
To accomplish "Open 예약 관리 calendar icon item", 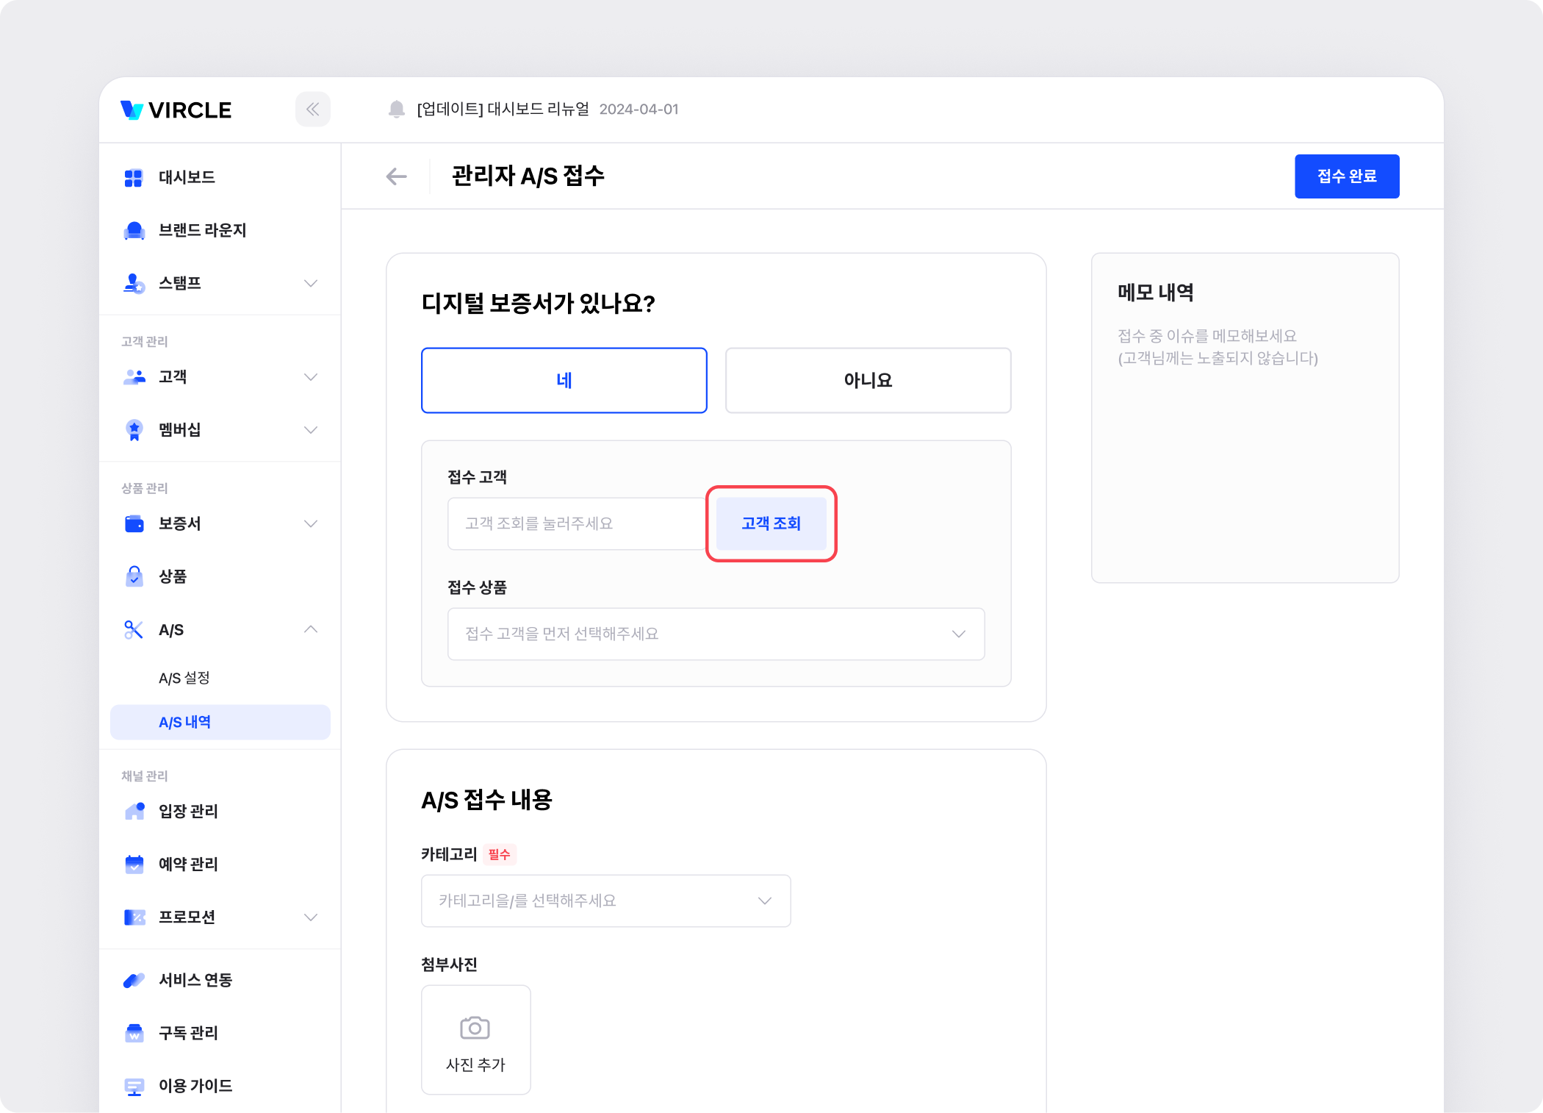I will [134, 864].
